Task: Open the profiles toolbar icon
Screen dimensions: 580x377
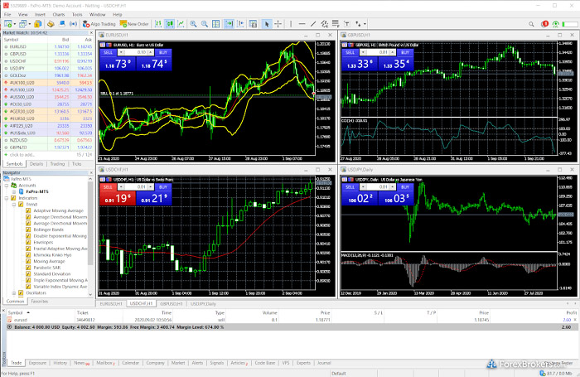Action: pos(22,24)
